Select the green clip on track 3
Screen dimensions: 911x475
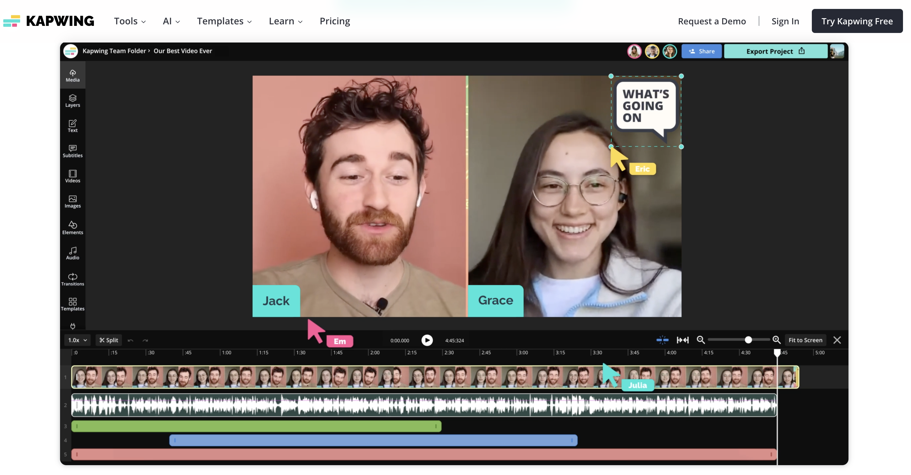(x=256, y=426)
